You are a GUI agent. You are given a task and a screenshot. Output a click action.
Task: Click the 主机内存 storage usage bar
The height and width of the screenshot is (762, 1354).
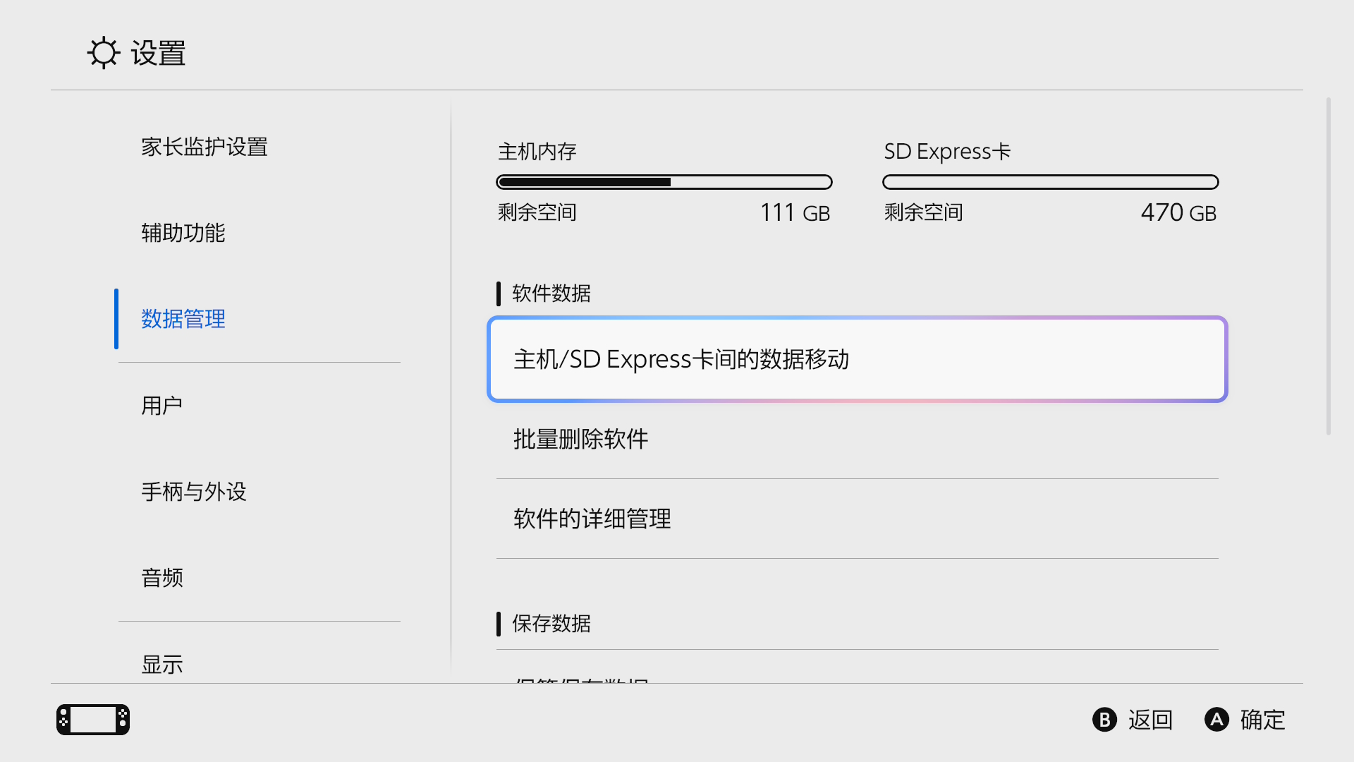click(x=664, y=182)
